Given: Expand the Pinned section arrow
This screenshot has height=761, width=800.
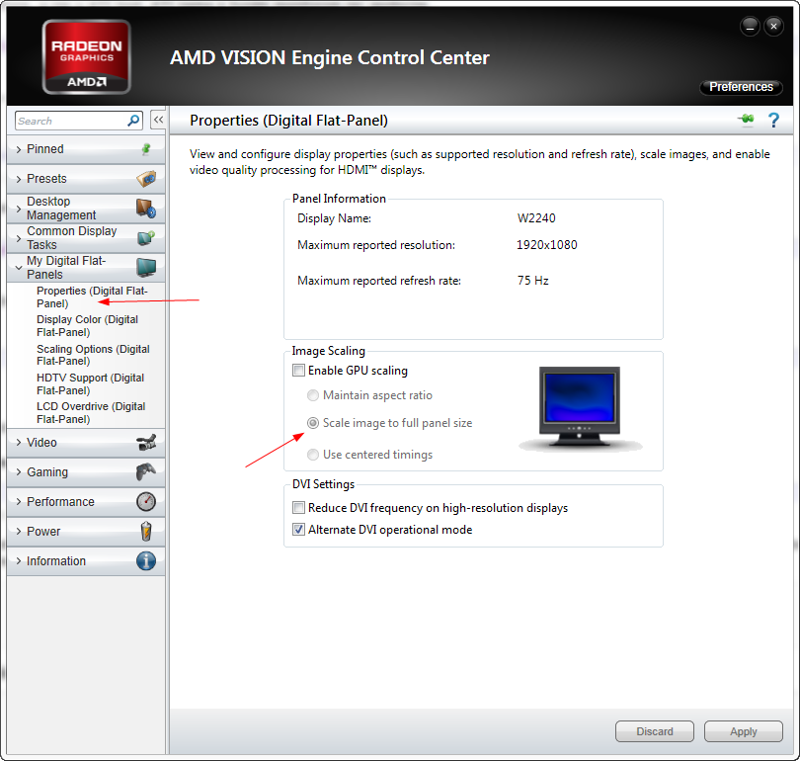Looking at the screenshot, I should click(x=19, y=149).
